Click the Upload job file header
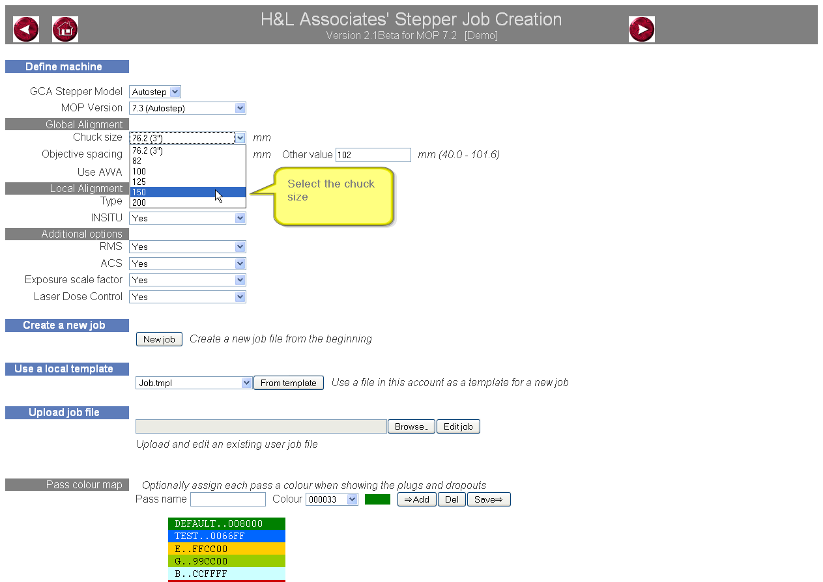The height and width of the screenshot is (582, 823). [x=67, y=413]
